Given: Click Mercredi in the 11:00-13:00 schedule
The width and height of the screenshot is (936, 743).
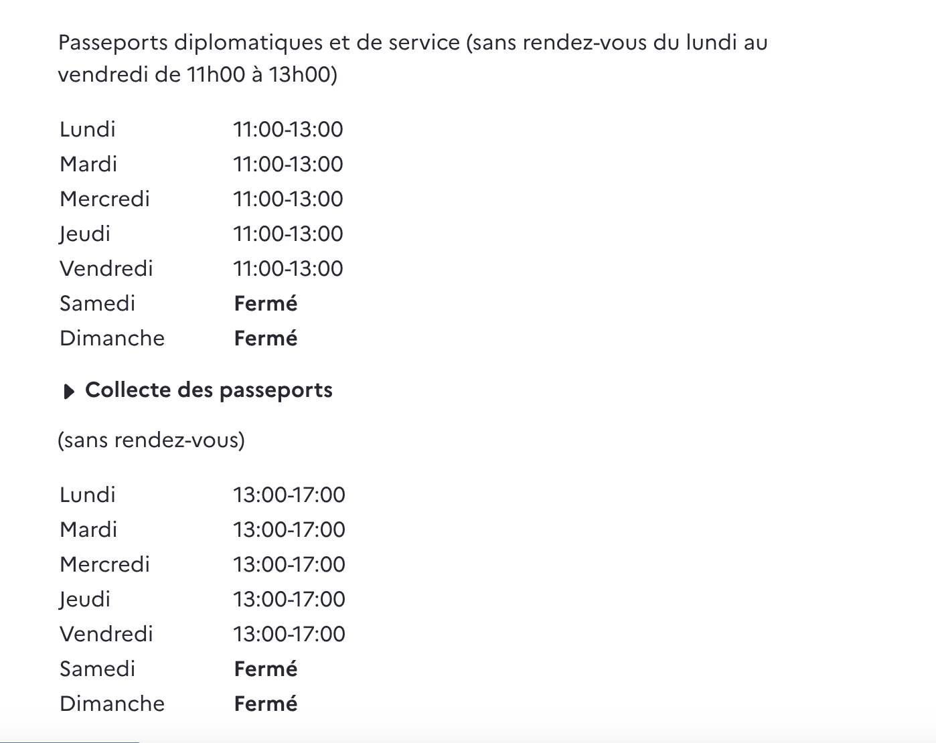Looking at the screenshot, I should pyautogui.click(x=104, y=199).
